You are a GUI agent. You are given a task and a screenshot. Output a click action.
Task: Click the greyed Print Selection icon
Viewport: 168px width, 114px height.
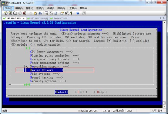coord(51,13)
